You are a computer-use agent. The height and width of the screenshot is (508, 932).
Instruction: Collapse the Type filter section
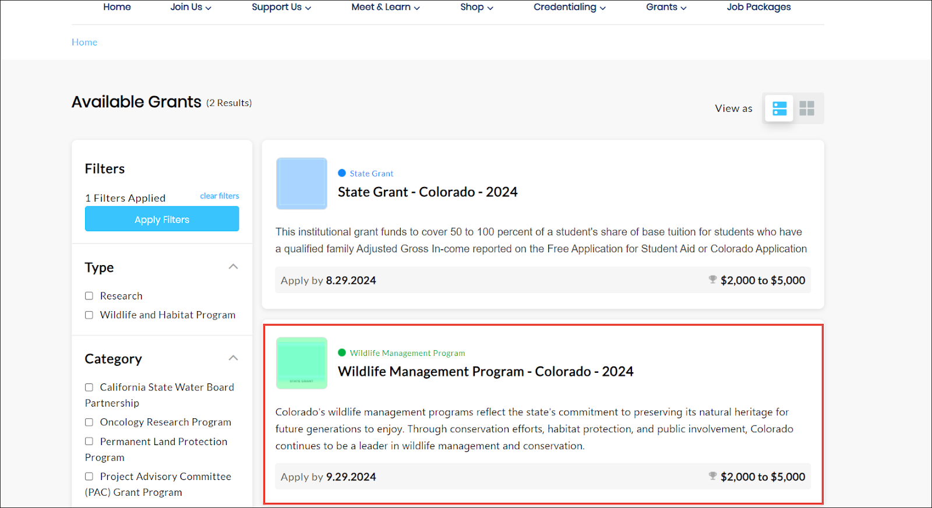233,267
